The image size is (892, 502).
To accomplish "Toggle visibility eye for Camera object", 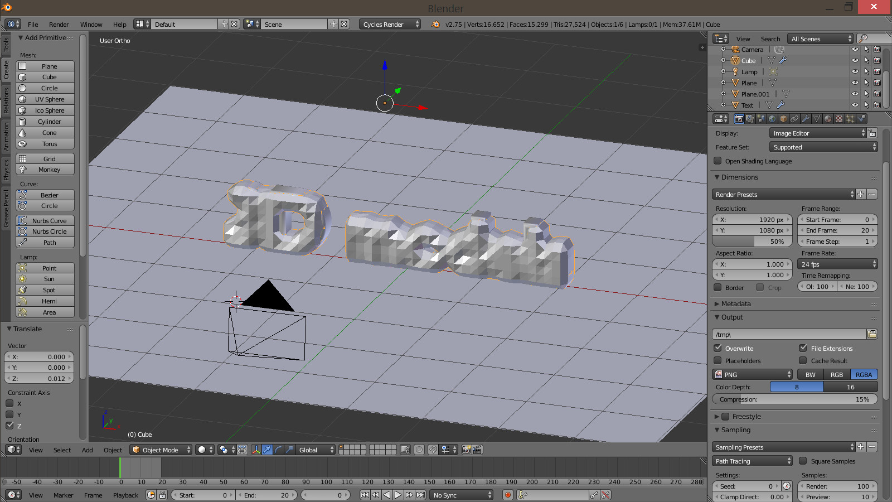I will 855,49.
